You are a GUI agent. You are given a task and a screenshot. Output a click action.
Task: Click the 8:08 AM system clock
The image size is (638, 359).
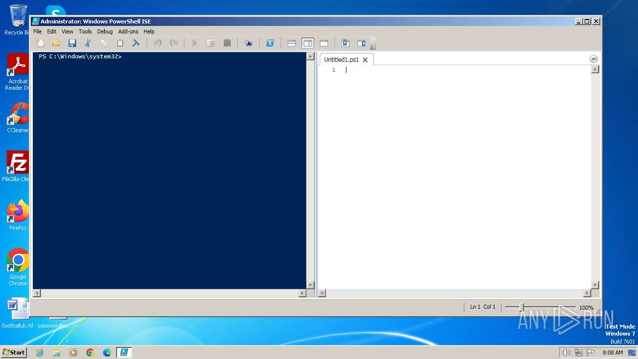(x=613, y=353)
